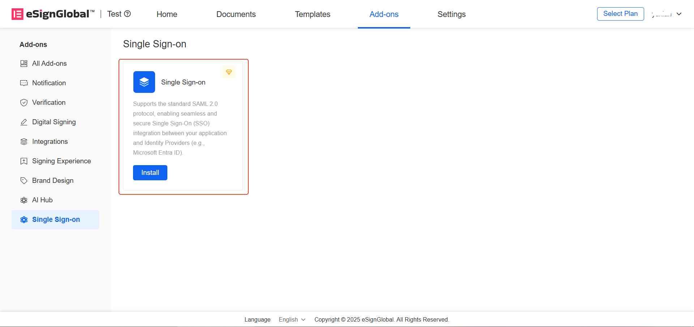Click the All Add-ons grid icon
The image size is (694, 327).
24,64
